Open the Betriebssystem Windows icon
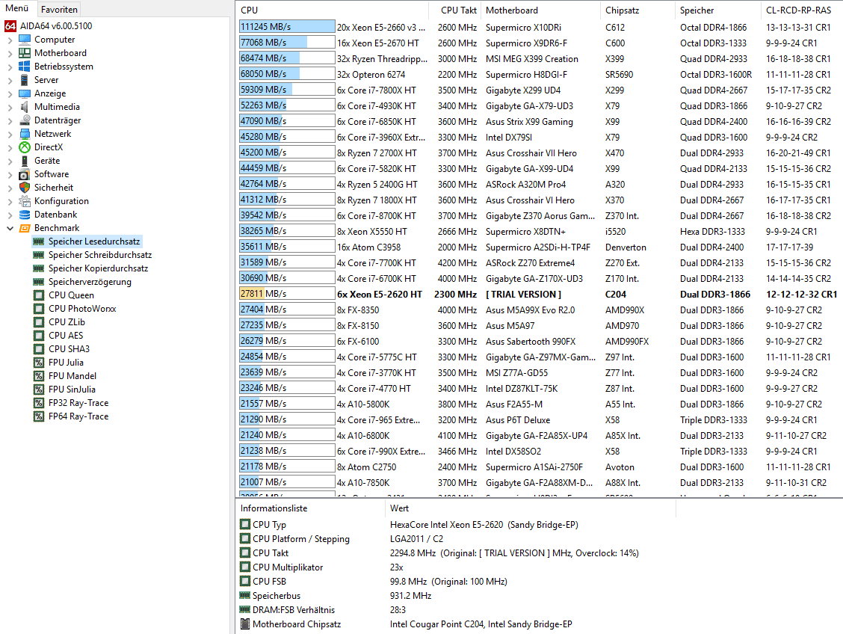This screenshot has width=843, height=634. (25, 66)
